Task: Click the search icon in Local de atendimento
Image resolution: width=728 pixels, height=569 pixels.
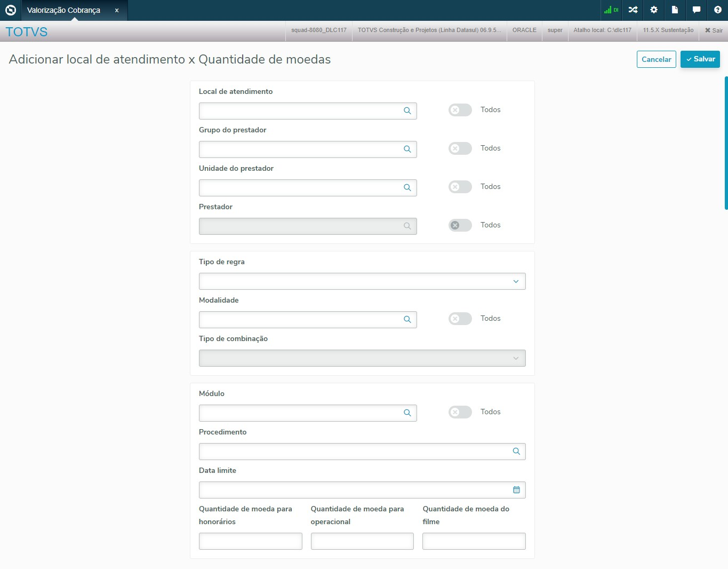Action: point(407,111)
